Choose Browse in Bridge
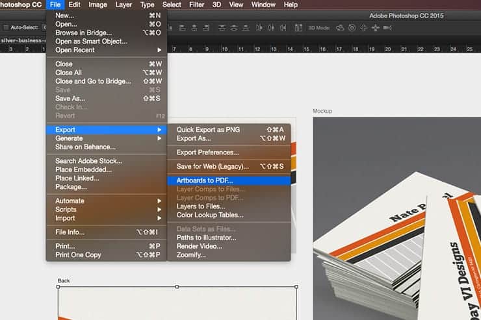Image resolution: width=481 pixels, height=320 pixels. (x=106, y=32)
